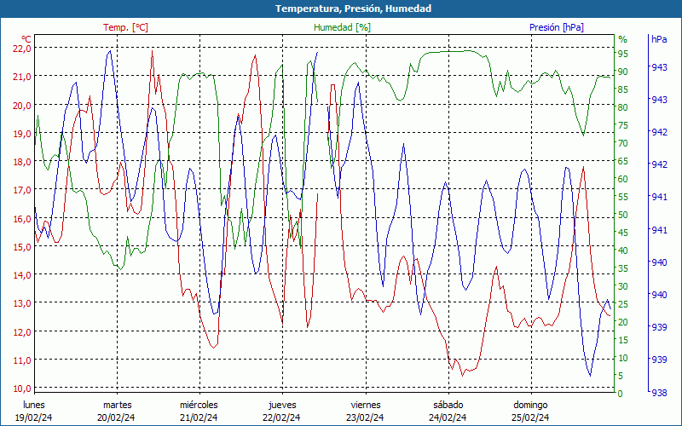Click the '40' humidity axis value
Image resolution: width=682 pixels, height=426 pixels.
coord(623,250)
